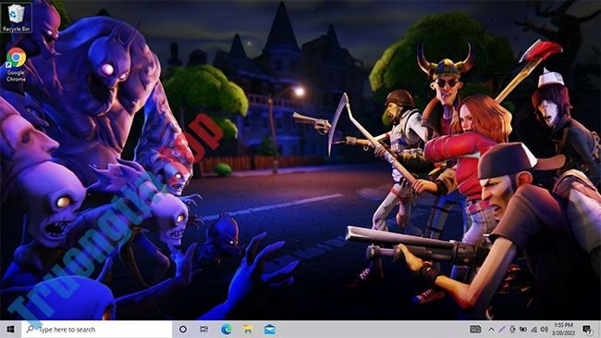
Task: Open network connections tray icon
Action: (534, 329)
